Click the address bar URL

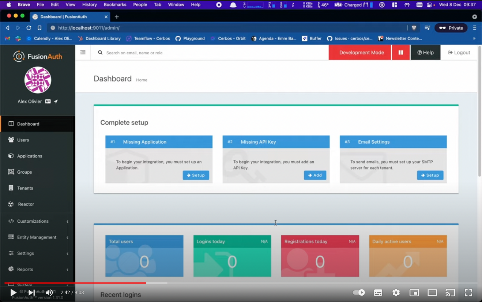click(x=89, y=28)
